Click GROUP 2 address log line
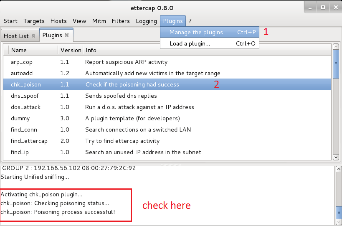Screen dimensions: 342x226 [69, 168]
